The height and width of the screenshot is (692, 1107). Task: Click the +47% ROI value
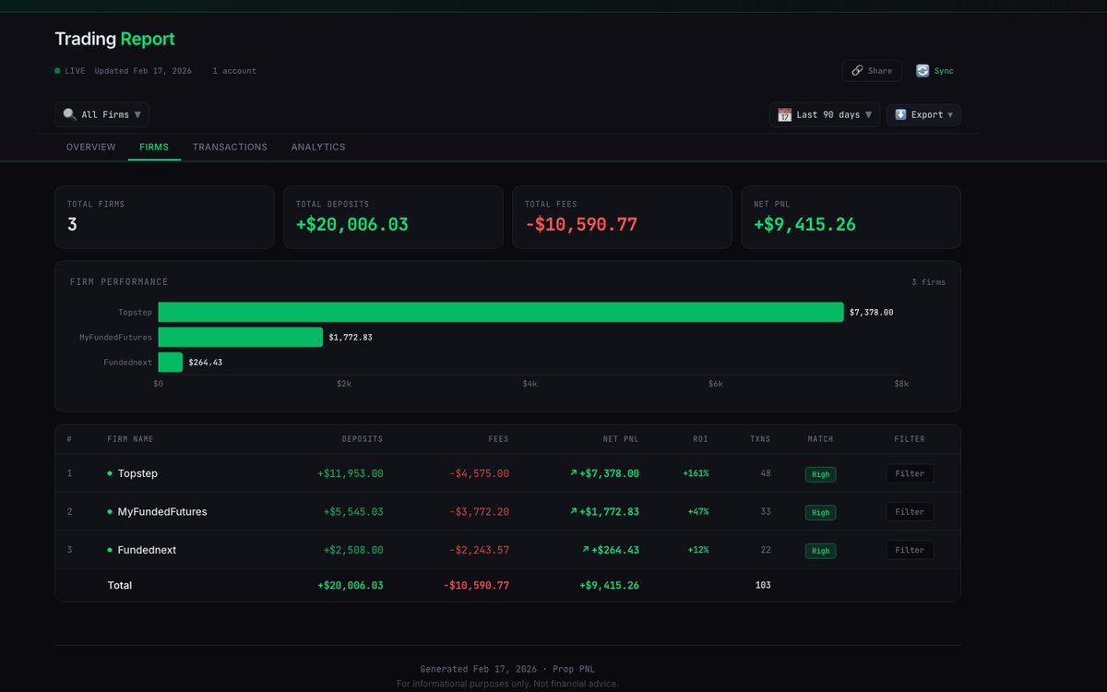pos(698,511)
